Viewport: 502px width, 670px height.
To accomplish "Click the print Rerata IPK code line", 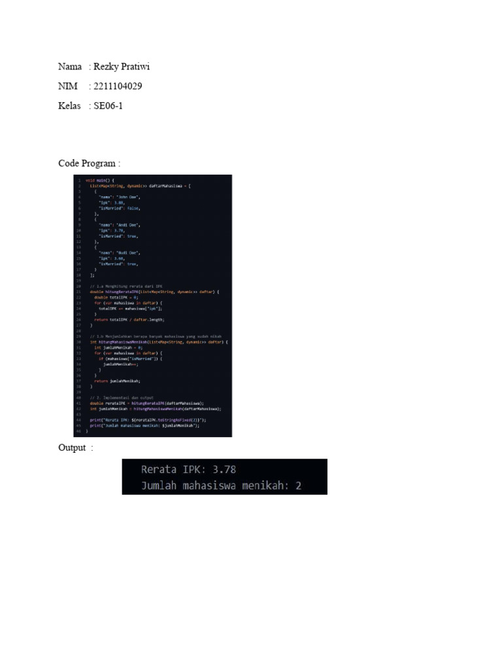I will [148, 420].
